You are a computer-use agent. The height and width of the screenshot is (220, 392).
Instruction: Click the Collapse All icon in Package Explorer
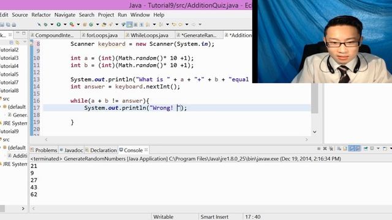pos(11,42)
